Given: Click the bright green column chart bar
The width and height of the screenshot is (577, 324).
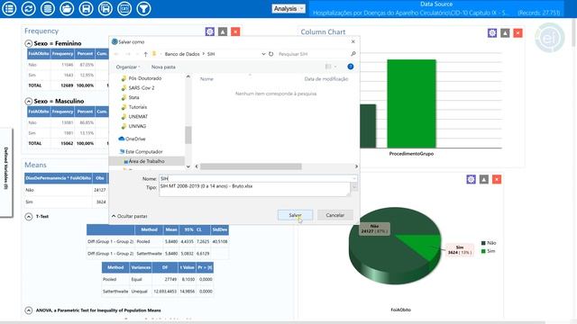Looking at the screenshot, I should pyautogui.click(x=411, y=103).
